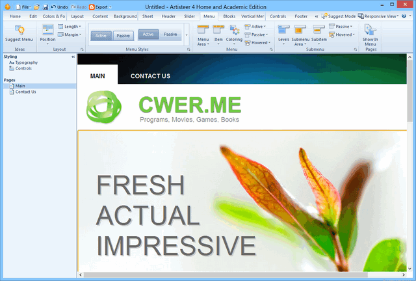Click the Subitem icon

pos(318,30)
